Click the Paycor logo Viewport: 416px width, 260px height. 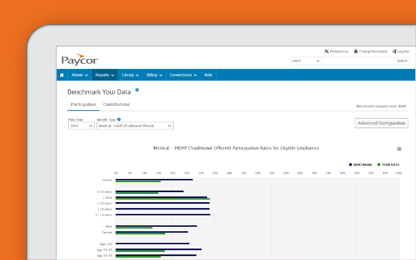pyautogui.click(x=80, y=60)
